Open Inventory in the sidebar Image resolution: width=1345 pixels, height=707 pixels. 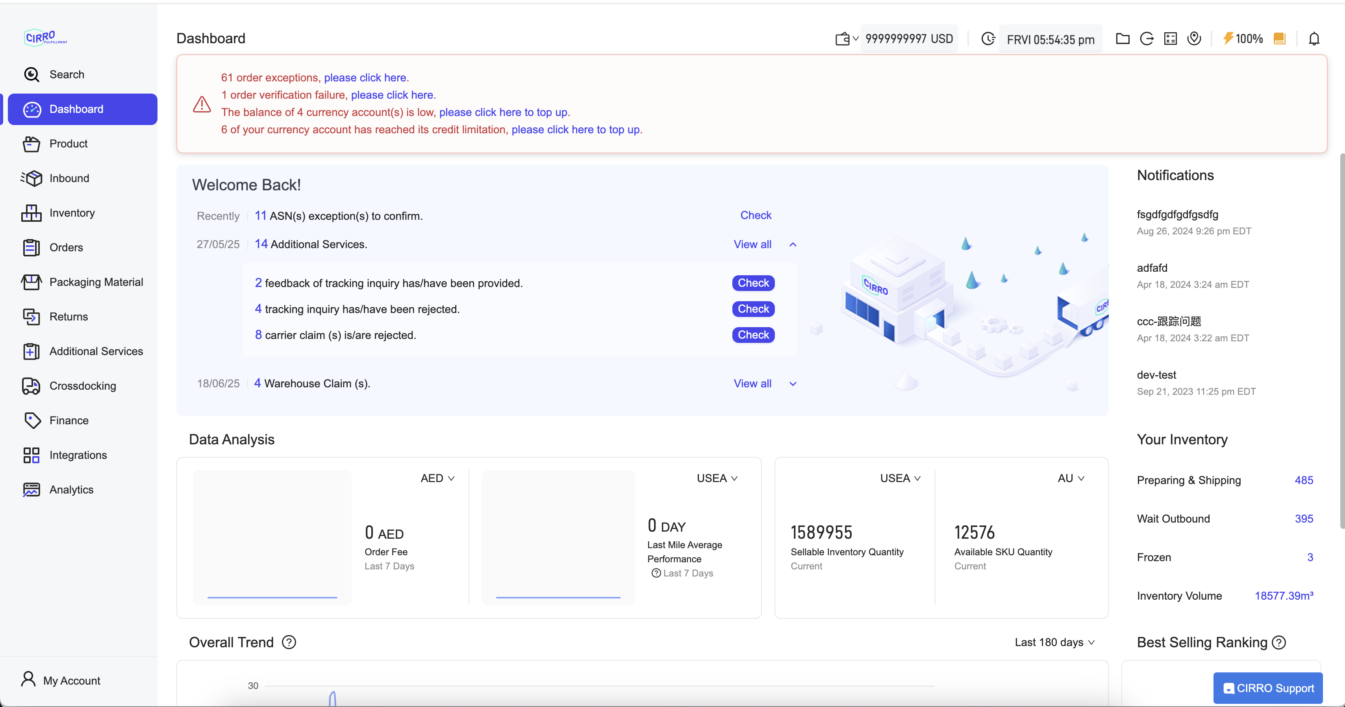point(72,213)
